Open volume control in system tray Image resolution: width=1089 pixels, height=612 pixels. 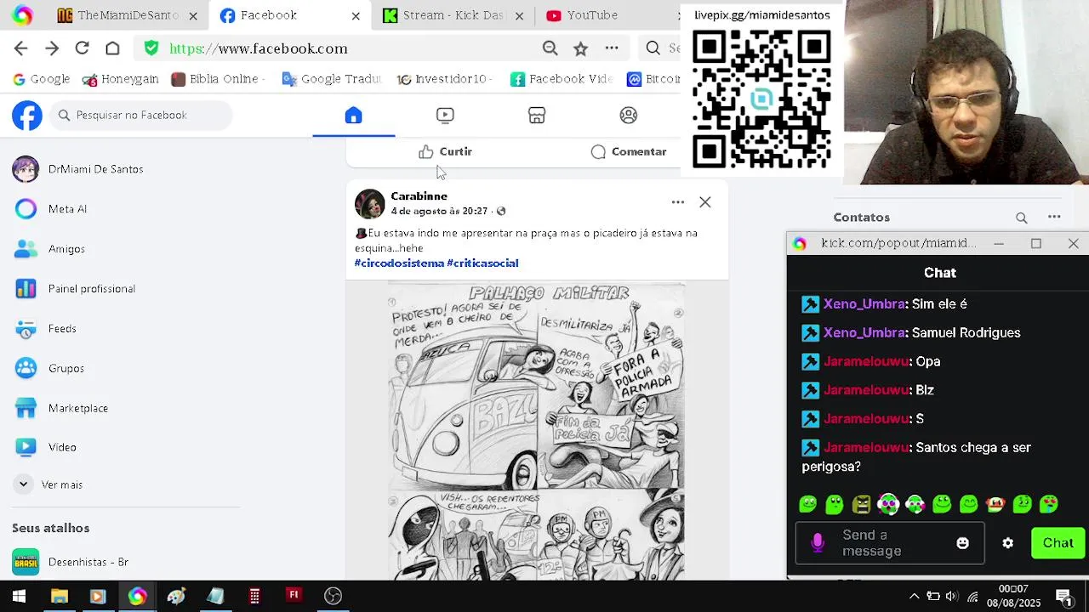952,597
